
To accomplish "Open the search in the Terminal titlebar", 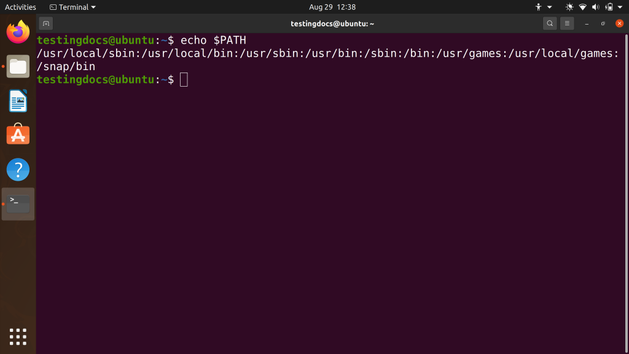I will (x=550, y=23).
